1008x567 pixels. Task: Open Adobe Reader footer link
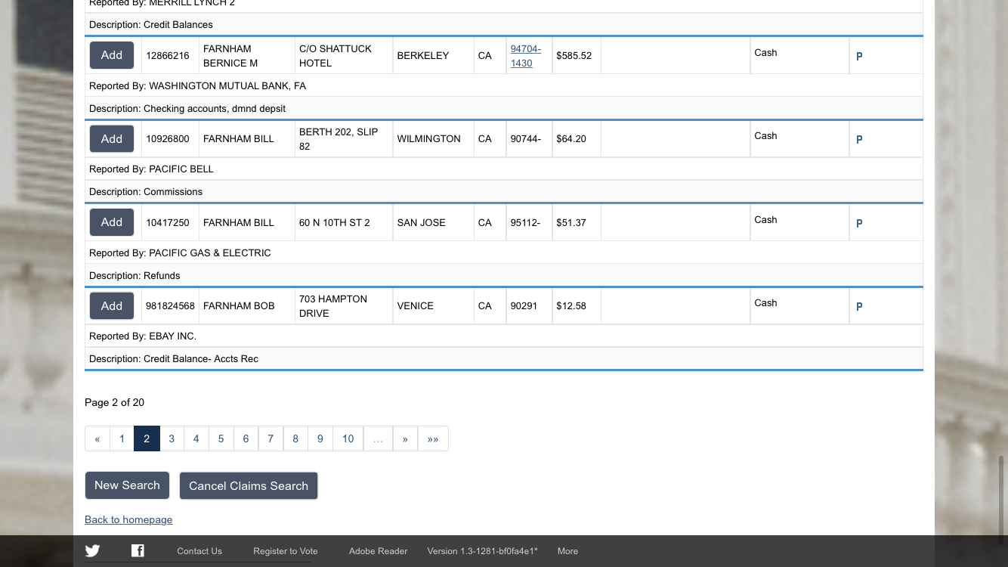(379, 551)
